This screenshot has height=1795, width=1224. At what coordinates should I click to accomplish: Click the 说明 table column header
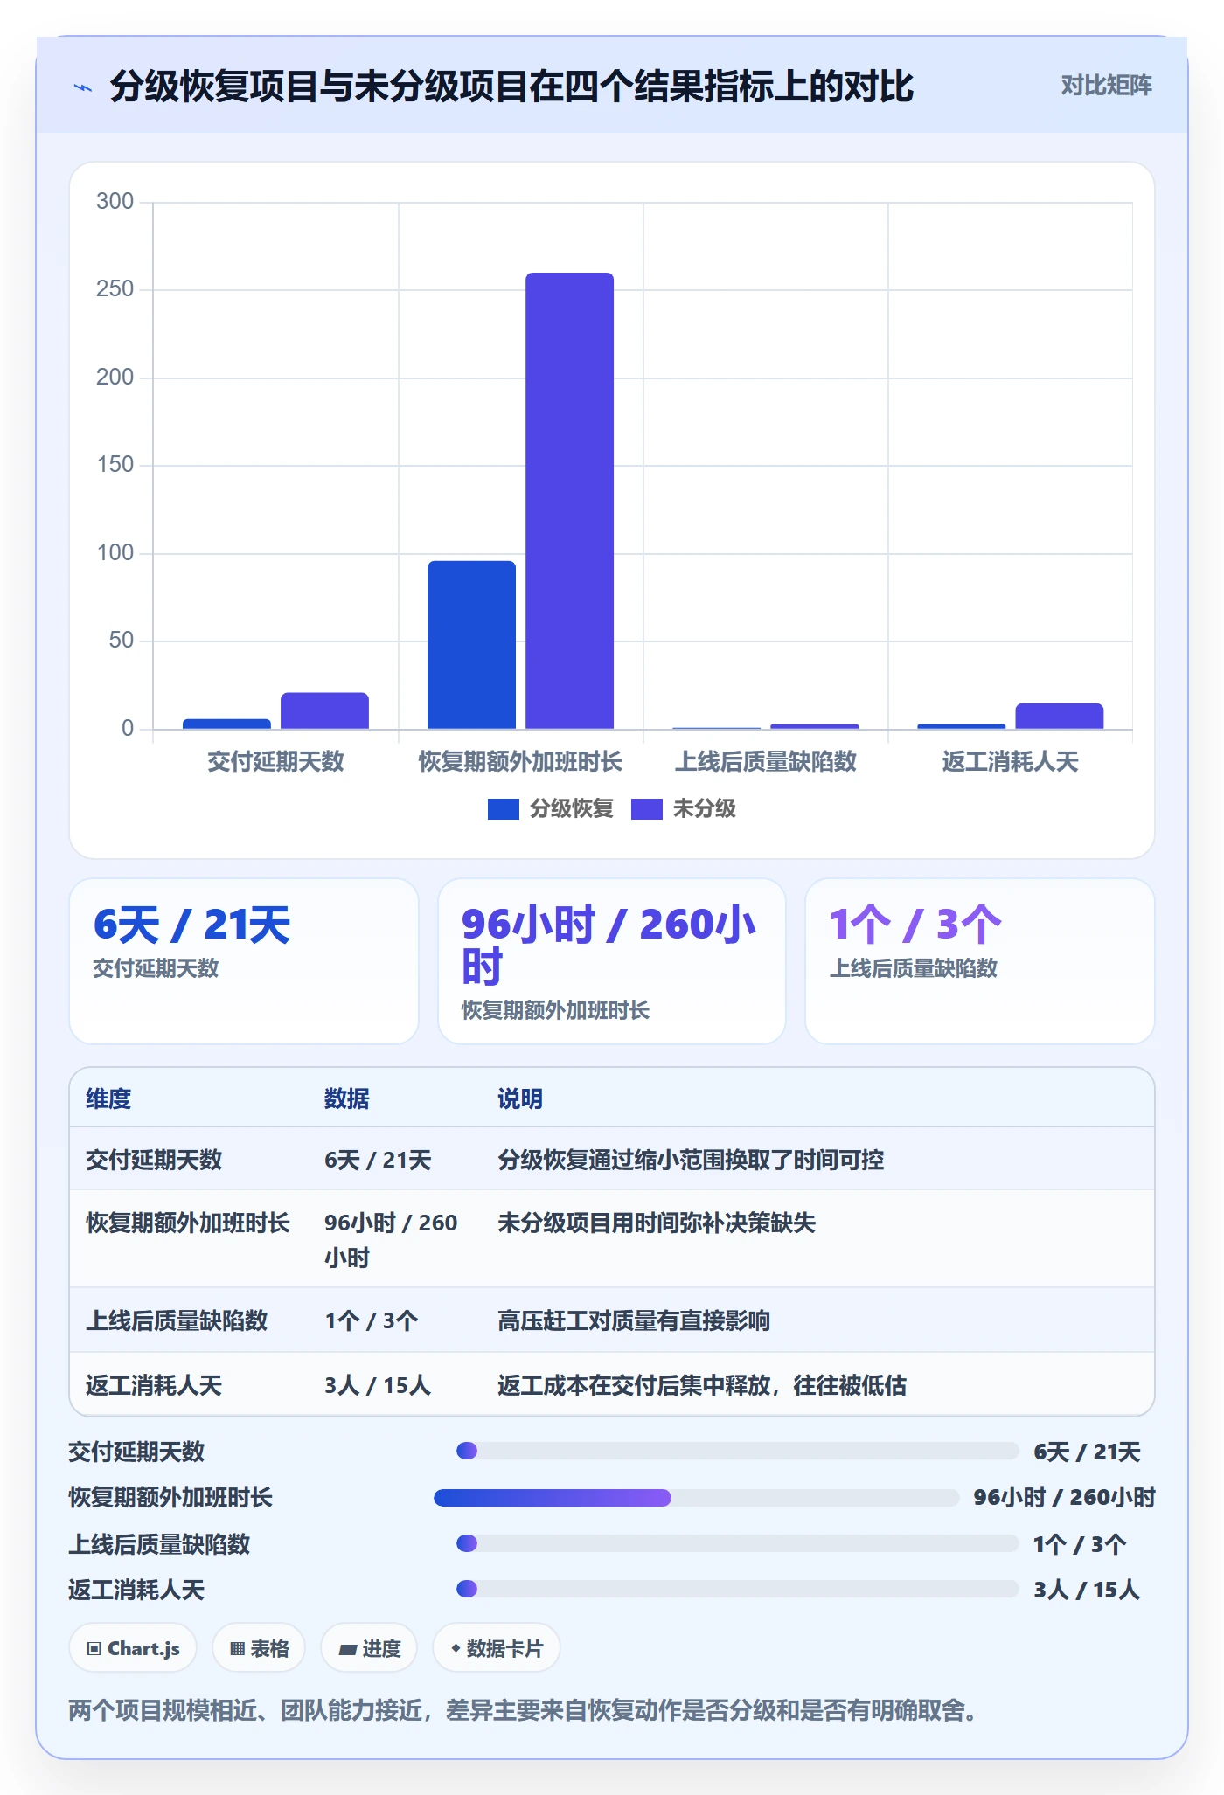coord(520,1098)
